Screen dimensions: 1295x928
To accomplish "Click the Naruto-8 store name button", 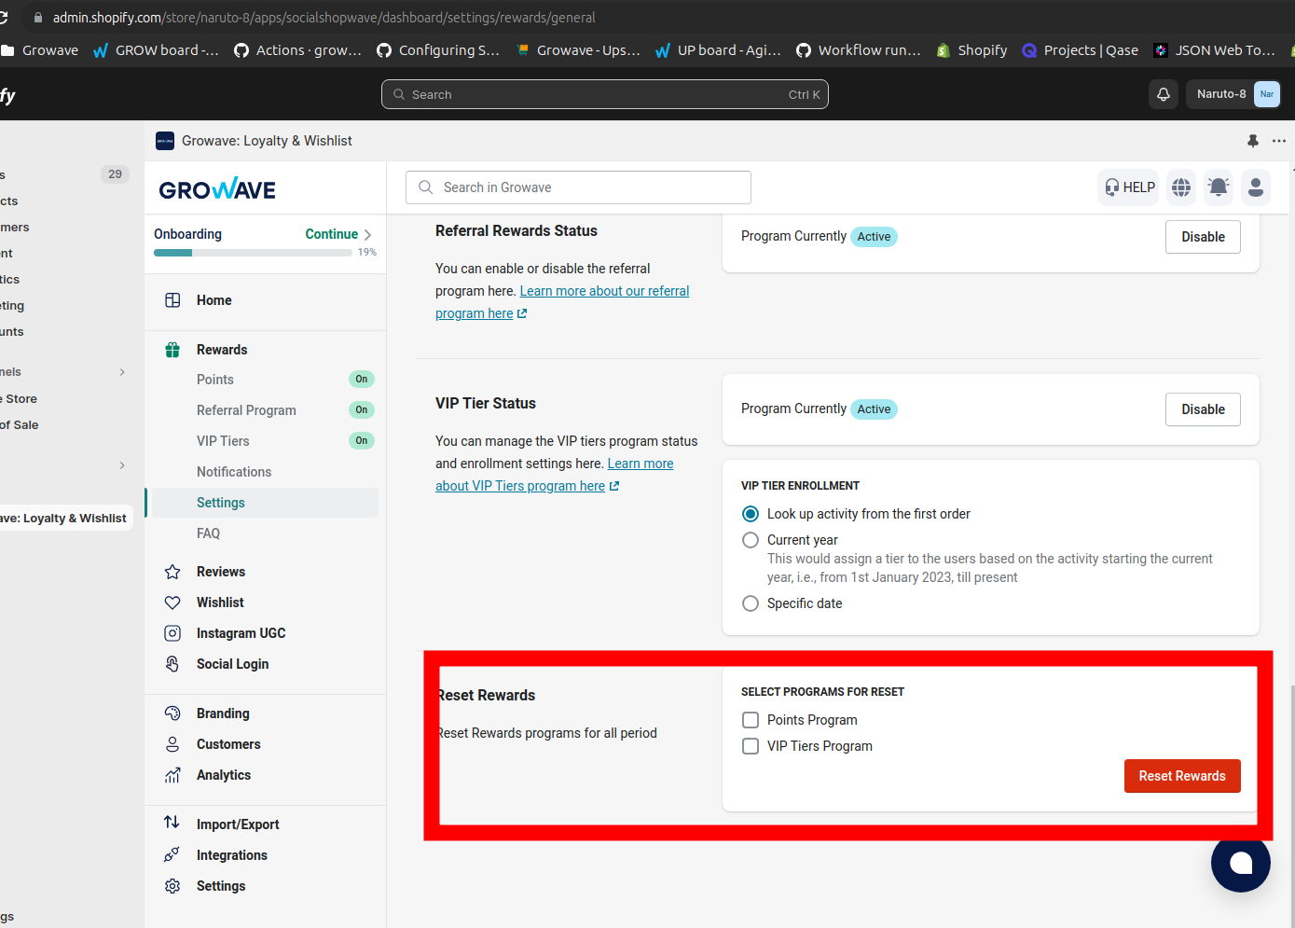I will pos(1234,94).
